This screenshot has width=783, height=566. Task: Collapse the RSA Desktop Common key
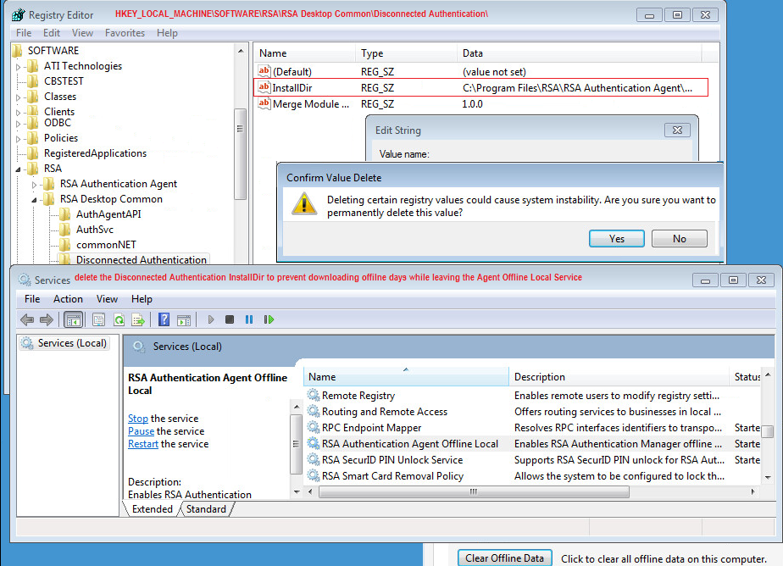click(x=35, y=200)
